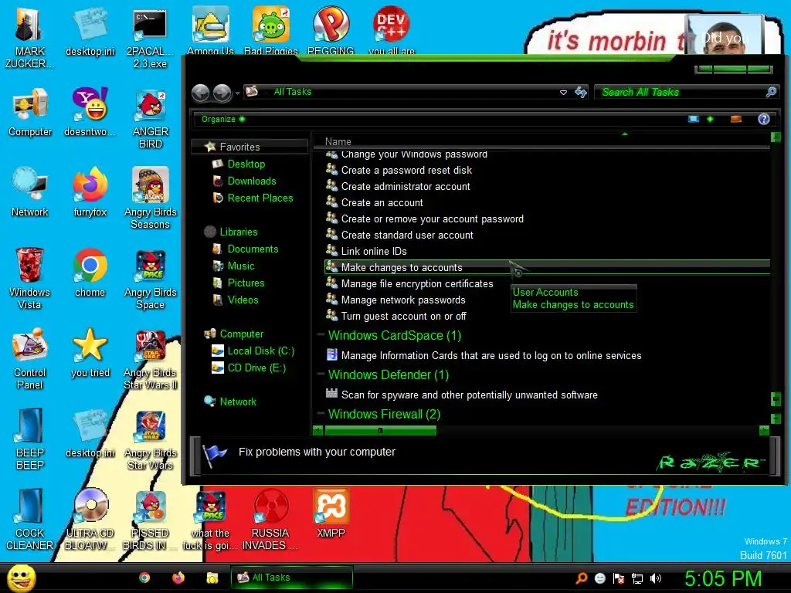Select Pictures library in the sidebar
Screen dimensions: 791x593
246,283
